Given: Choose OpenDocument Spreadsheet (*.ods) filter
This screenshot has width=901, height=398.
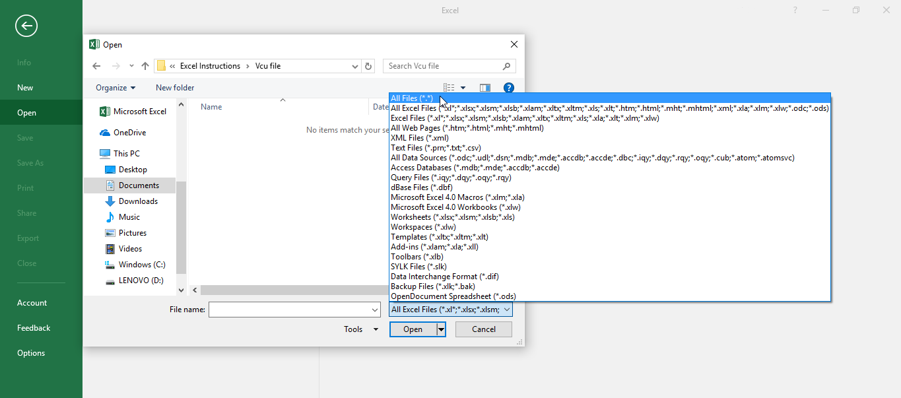Looking at the screenshot, I should point(609,296).
